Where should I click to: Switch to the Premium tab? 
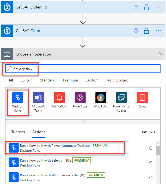(71, 80)
